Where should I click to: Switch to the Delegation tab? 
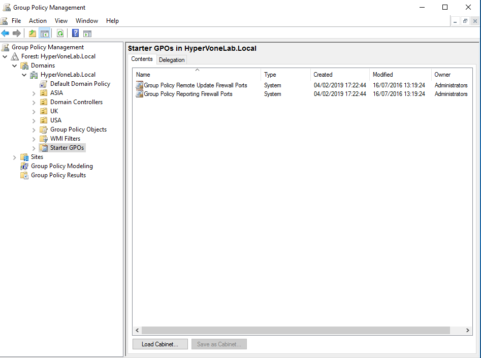pos(172,59)
